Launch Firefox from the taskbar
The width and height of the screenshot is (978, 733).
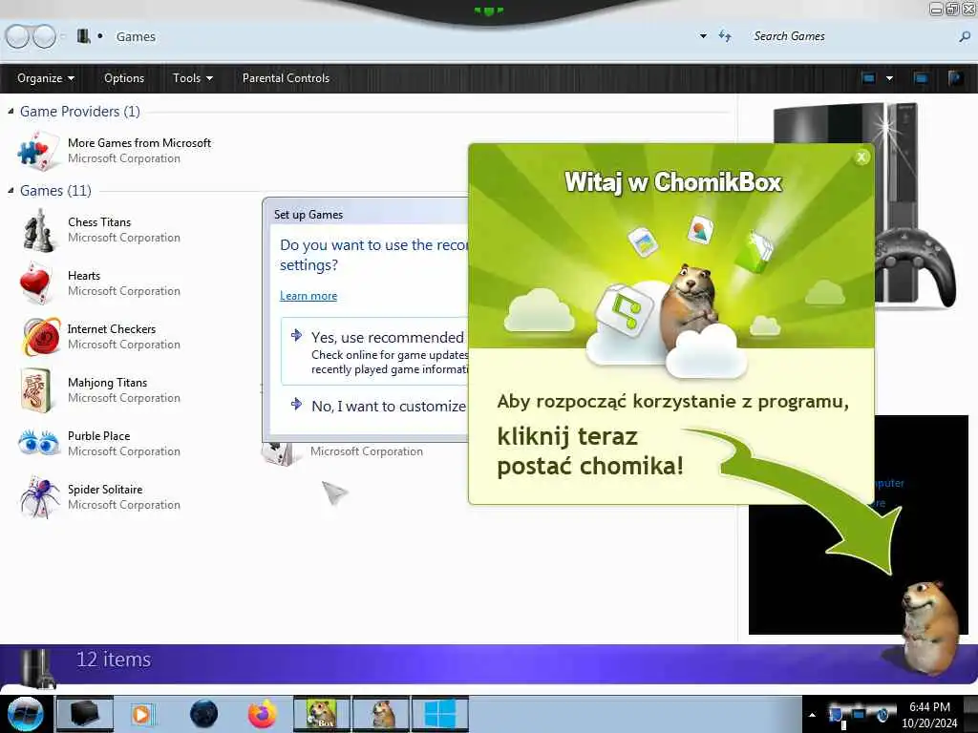[262, 714]
